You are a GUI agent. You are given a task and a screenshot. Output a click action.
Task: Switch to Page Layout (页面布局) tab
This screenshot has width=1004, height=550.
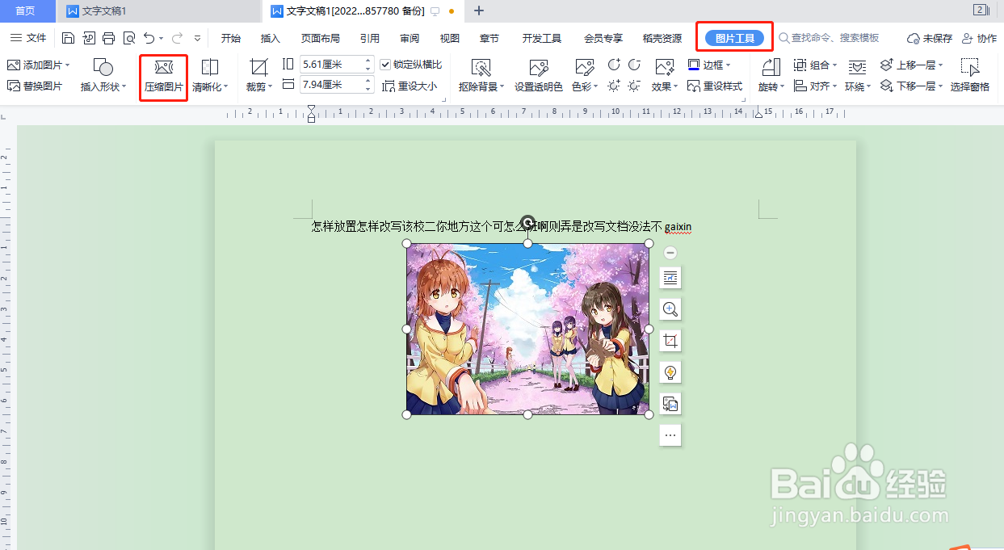[321, 38]
